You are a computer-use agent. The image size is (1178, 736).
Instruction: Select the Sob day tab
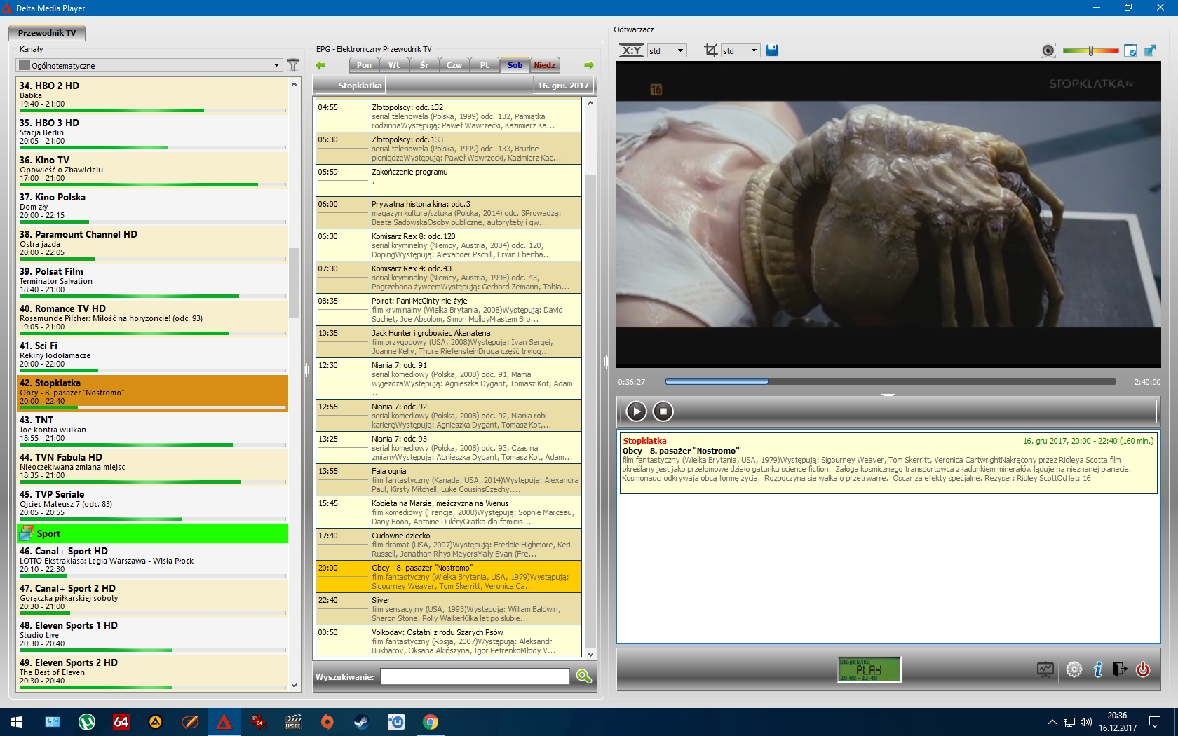[515, 65]
